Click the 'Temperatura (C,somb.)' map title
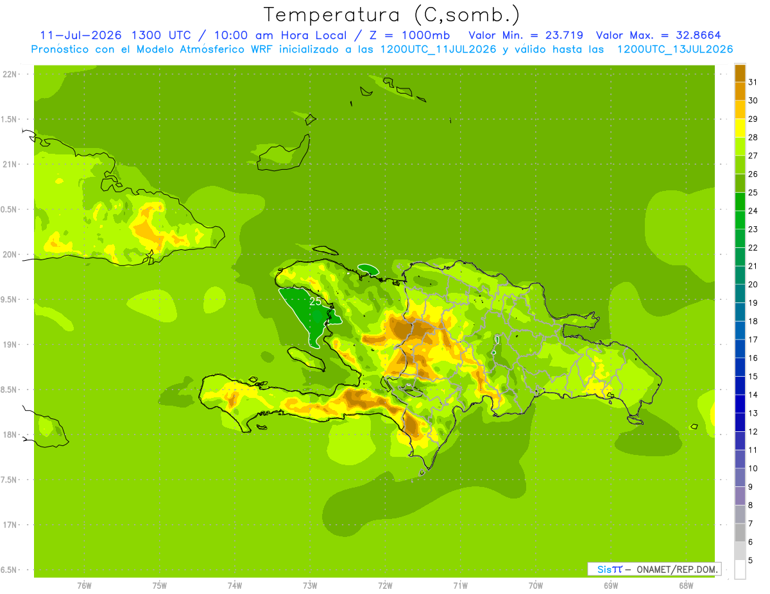Screen dimensions: 770x594 pos(391,15)
